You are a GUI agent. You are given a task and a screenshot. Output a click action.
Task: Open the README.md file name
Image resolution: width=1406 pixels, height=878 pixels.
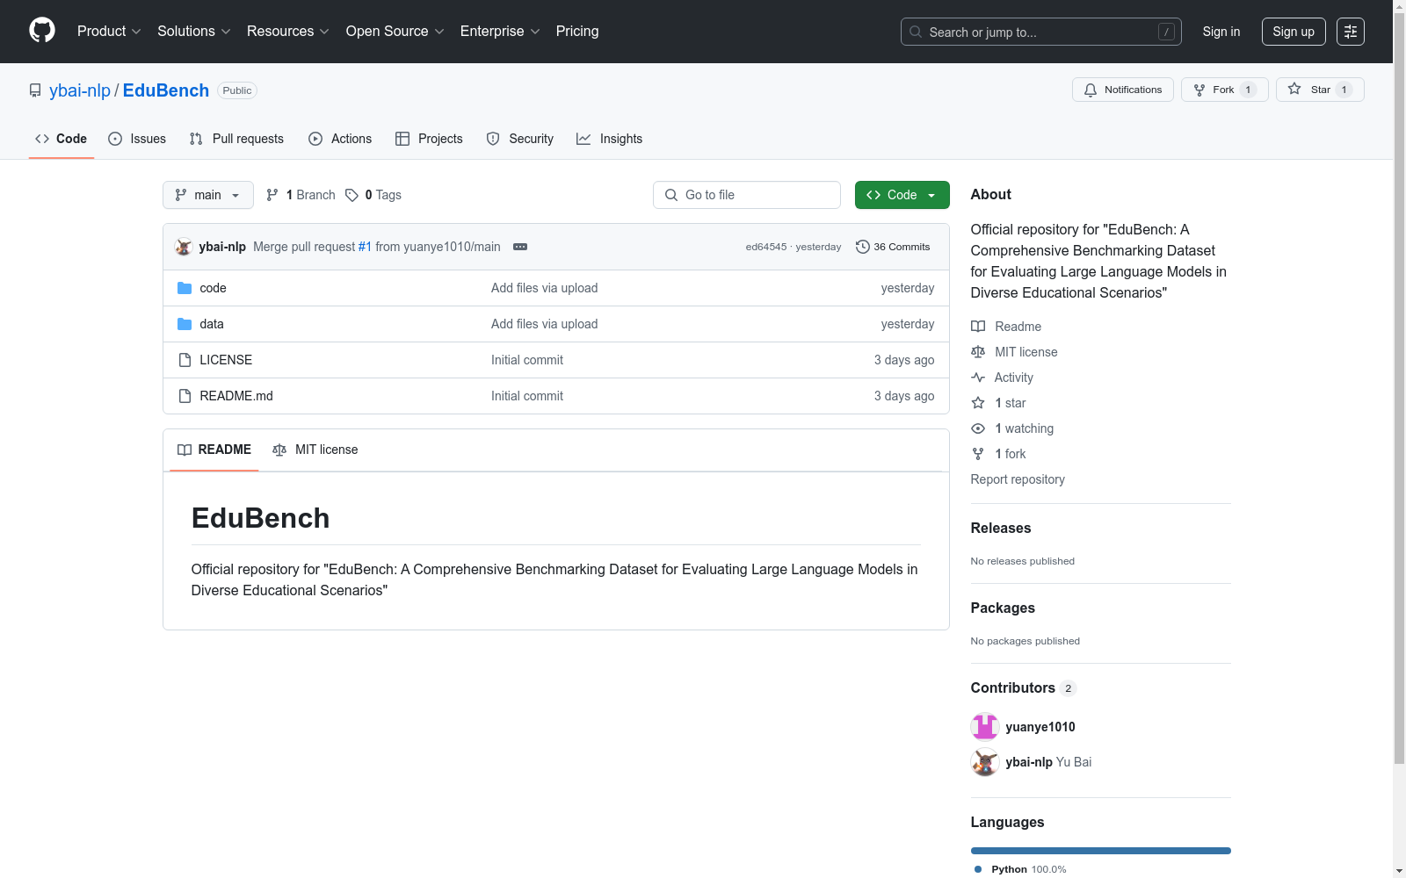pos(236,396)
